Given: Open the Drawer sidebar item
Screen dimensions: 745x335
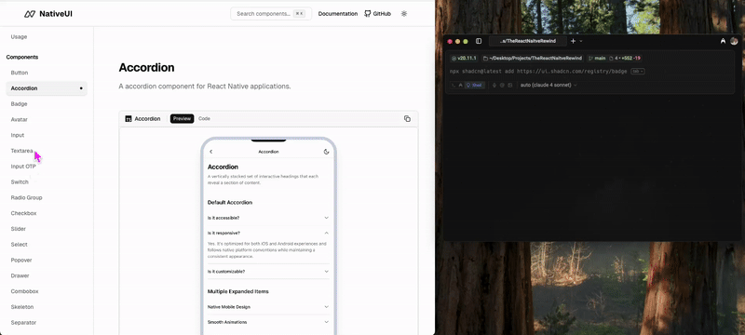Looking at the screenshot, I should 20,275.
